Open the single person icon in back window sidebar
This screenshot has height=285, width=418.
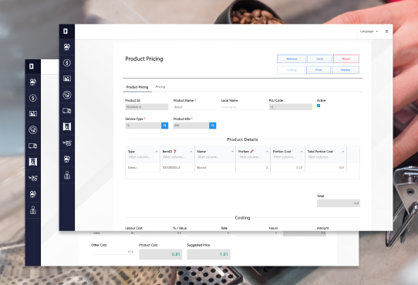(x=33, y=210)
